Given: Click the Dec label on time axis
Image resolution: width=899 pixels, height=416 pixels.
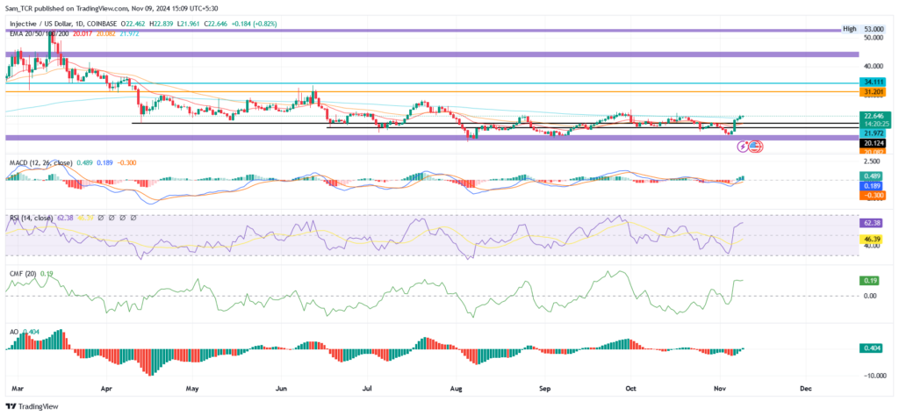Looking at the screenshot, I should 805,388.
